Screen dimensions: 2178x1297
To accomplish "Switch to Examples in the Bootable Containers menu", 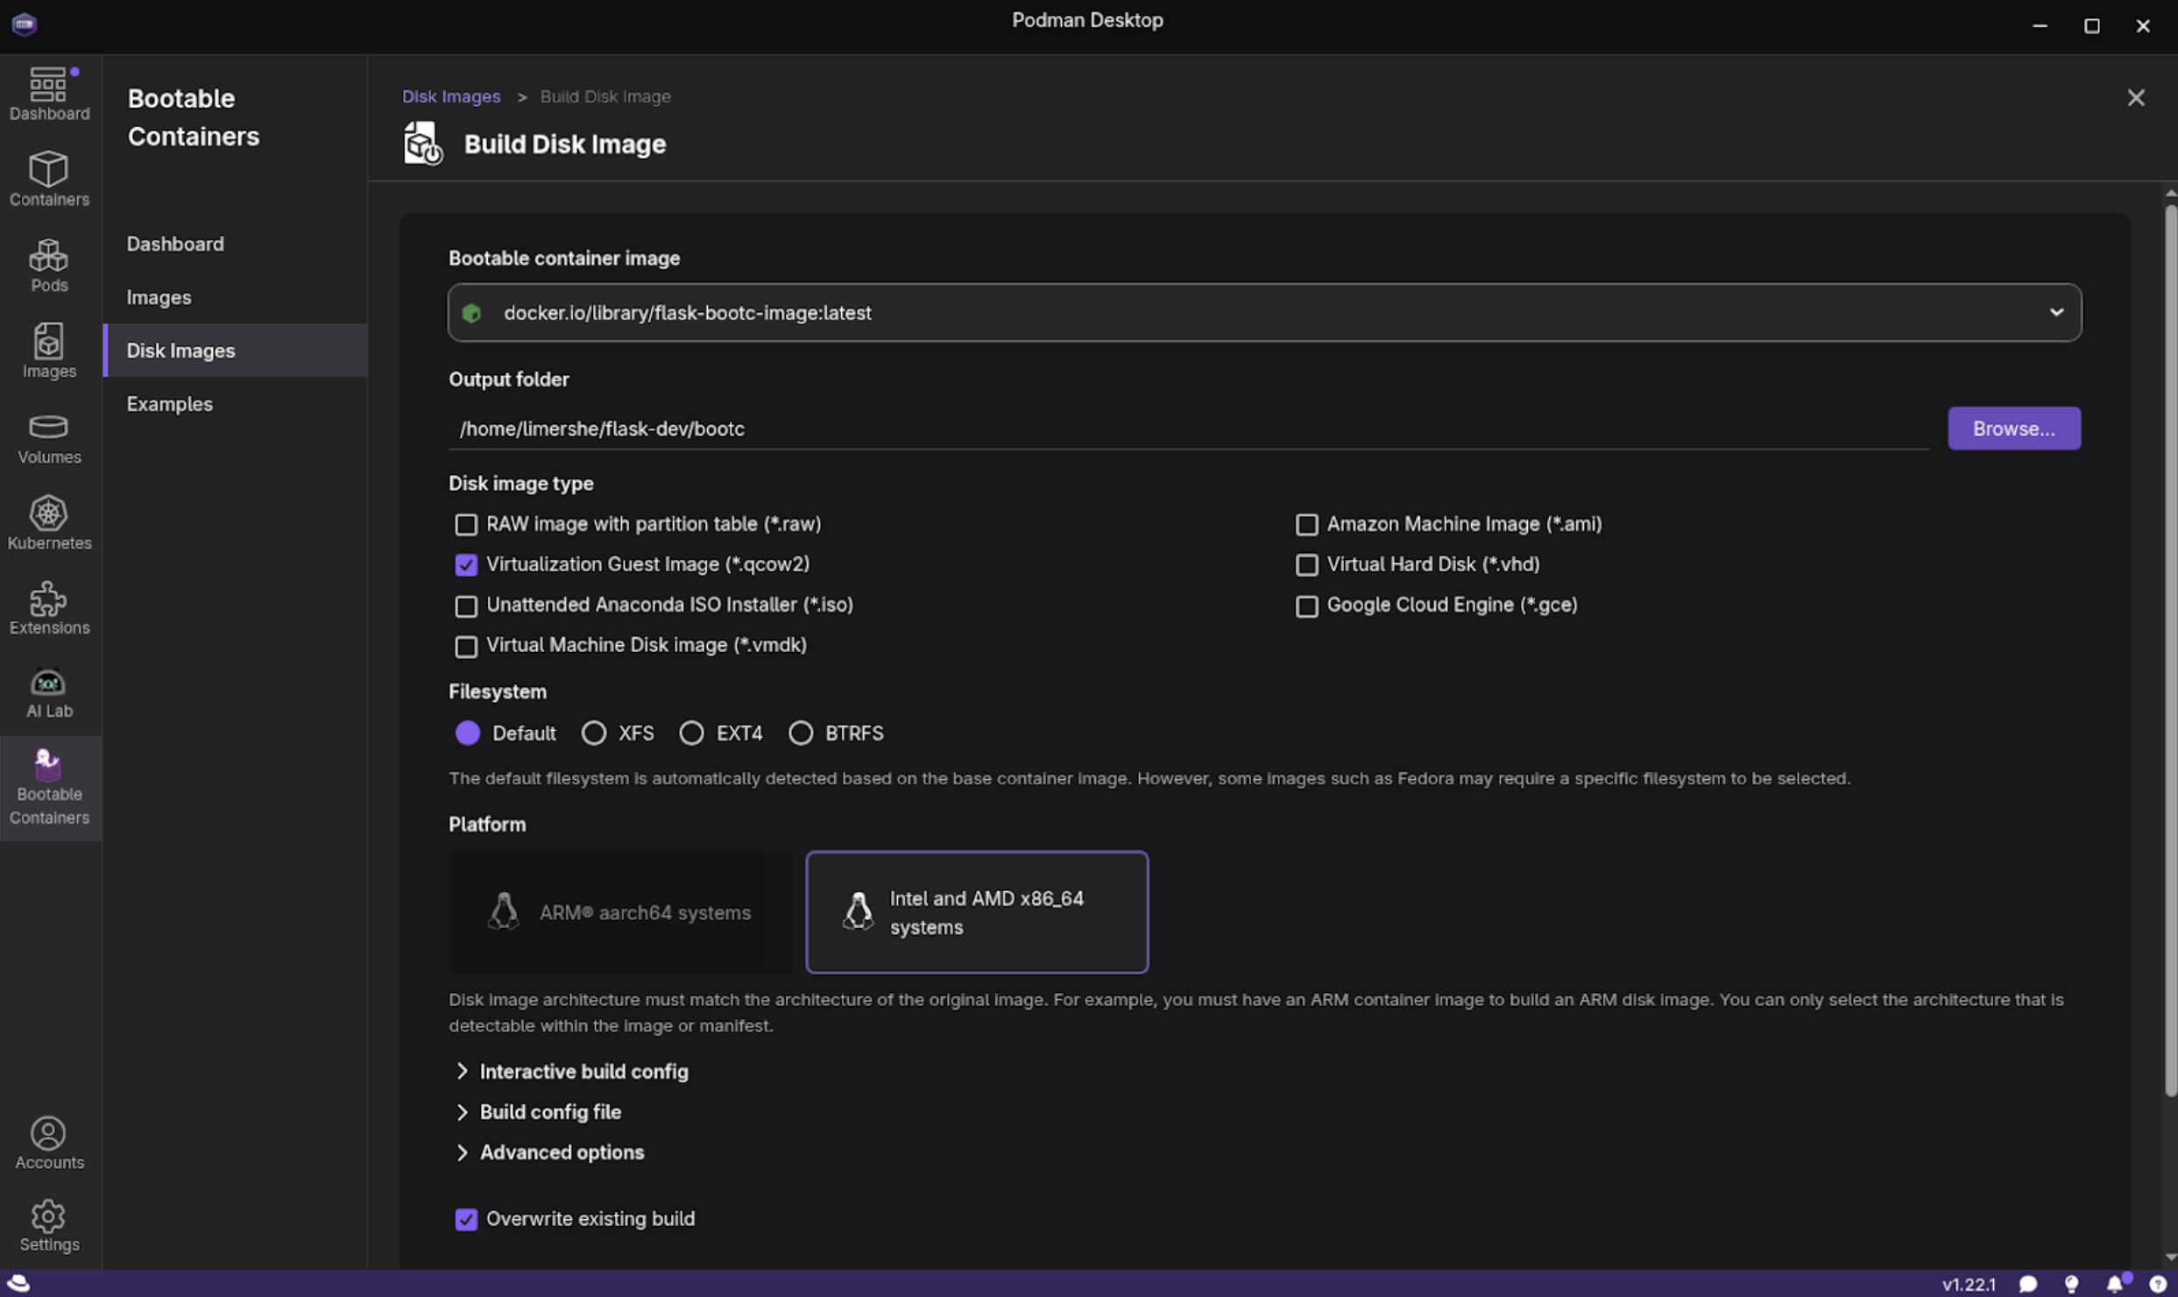I will [x=169, y=404].
